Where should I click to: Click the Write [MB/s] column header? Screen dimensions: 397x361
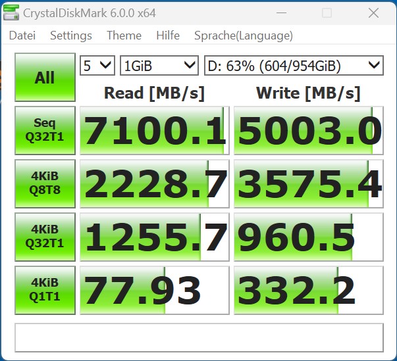click(x=308, y=93)
